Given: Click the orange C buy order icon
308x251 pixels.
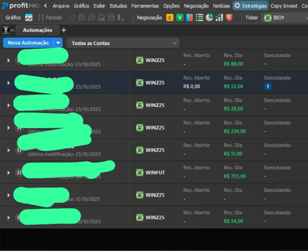Looking at the screenshot, I should [x=170, y=18].
